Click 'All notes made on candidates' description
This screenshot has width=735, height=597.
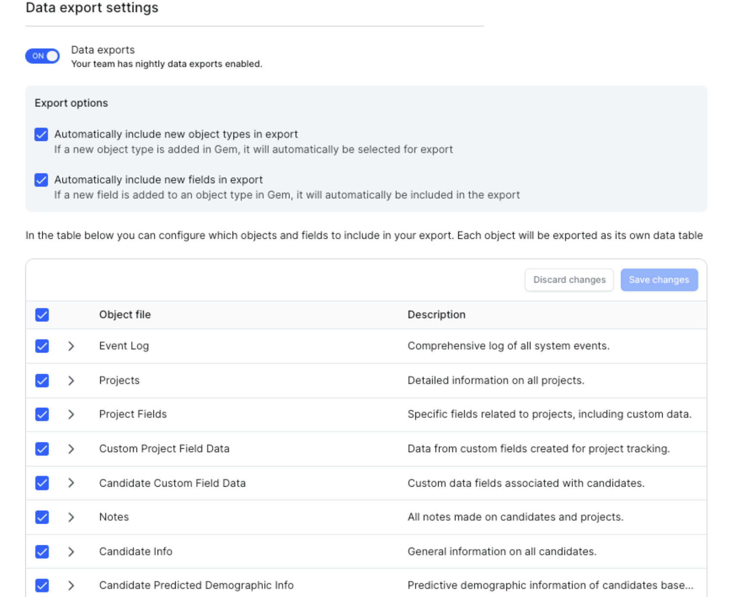tap(516, 516)
